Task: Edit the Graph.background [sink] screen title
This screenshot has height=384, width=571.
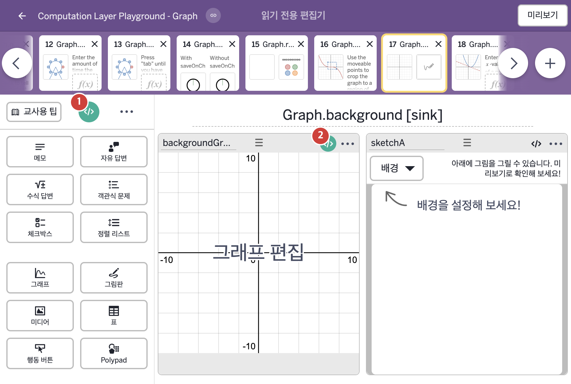Action: (362, 115)
